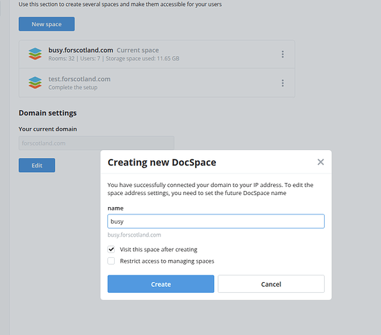Click the Restrict access to managing spaces label

click(x=167, y=261)
